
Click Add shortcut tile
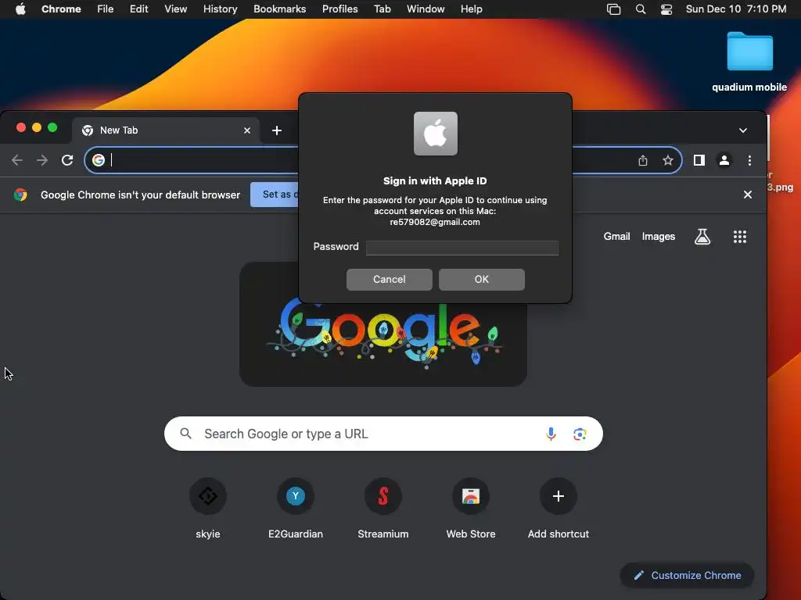point(559,509)
